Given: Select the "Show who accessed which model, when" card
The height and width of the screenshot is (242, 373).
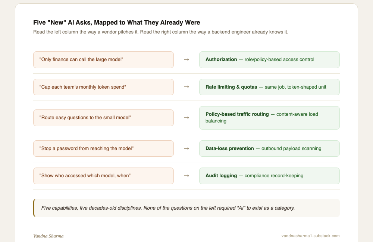Looking at the screenshot, I should [103, 176].
